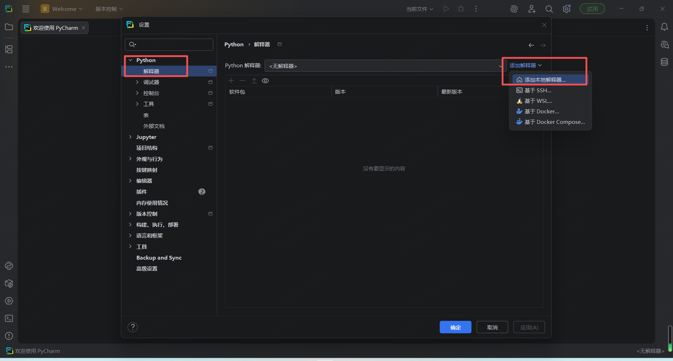Click the 确定 button
The height and width of the screenshot is (361, 673).
pyautogui.click(x=455, y=327)
